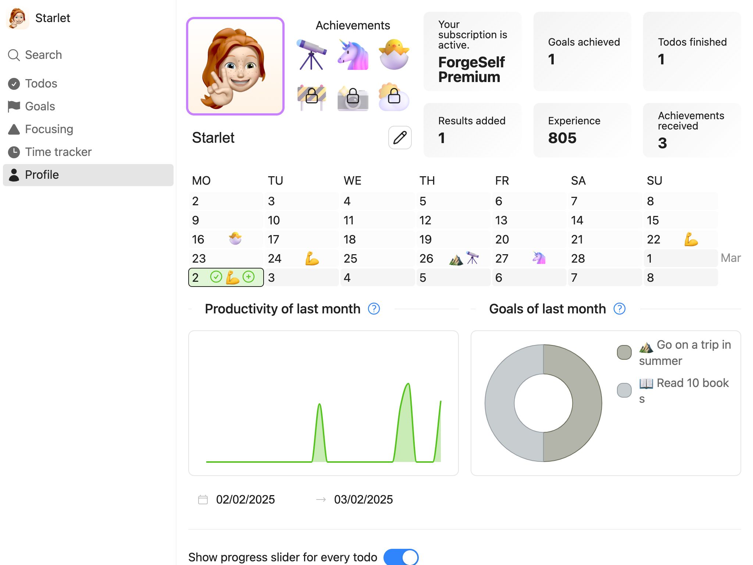The width and height of the screenshot is (753, 565).
Task: Toggle Show progress slider for every todo
Action: click(x=401, y=557)
